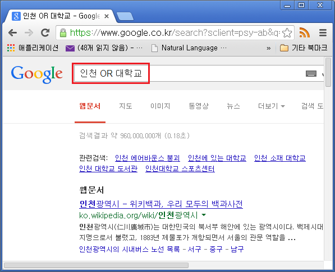Bookmark this page with the star icon
The image size is (335, 272).
click(x=287, y=33)
